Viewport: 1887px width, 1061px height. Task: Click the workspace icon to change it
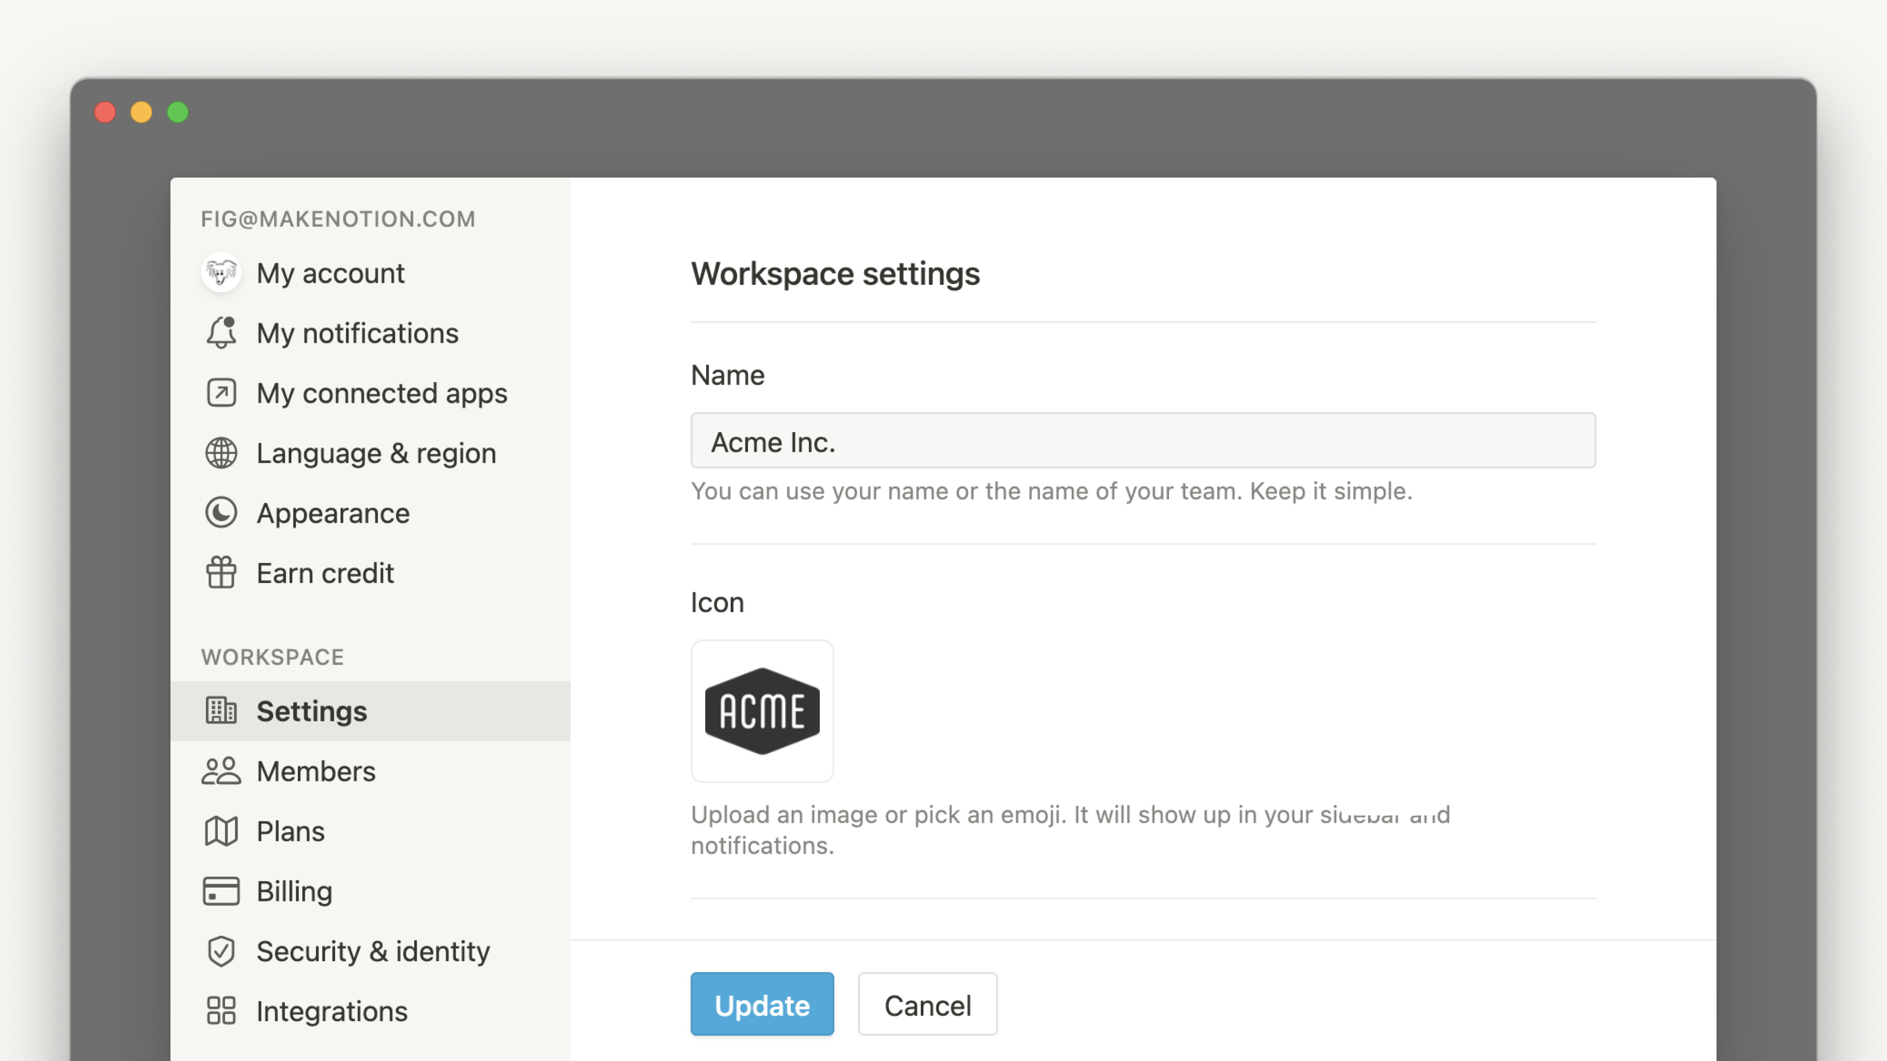(x=762, y=710)
